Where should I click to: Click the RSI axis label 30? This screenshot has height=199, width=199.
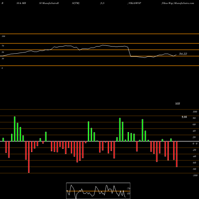click(3, 59)
